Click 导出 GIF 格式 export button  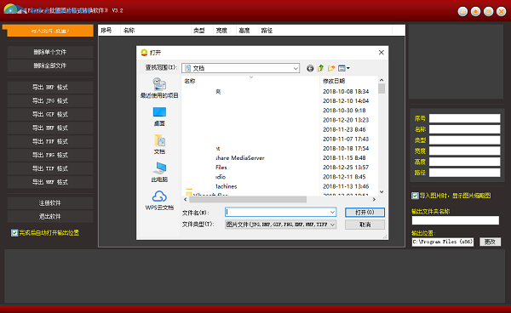(x=50, y=114)
